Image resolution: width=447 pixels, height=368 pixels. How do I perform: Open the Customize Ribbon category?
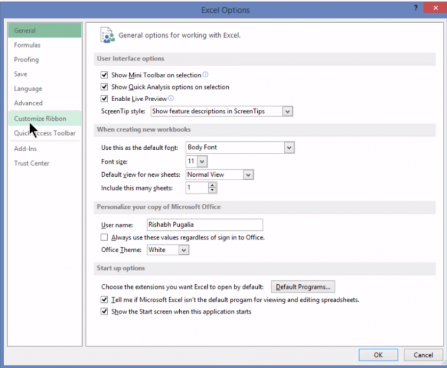pos(40,119)
